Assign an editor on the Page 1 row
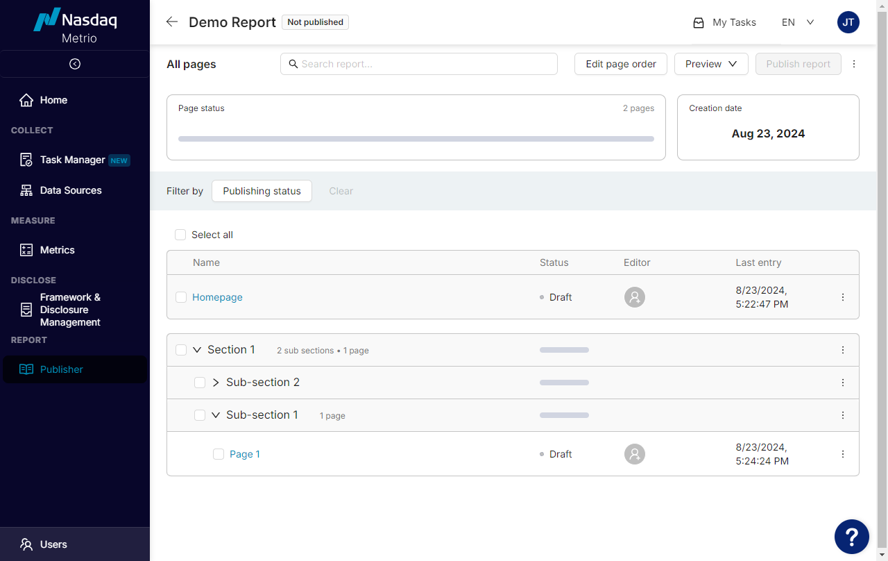 [x=635, y=454]
